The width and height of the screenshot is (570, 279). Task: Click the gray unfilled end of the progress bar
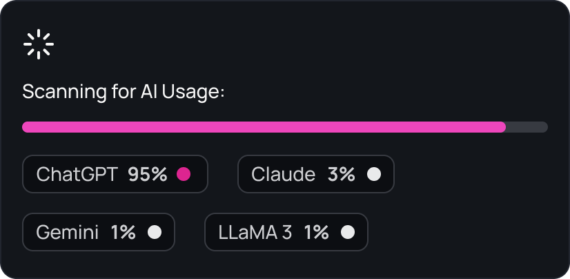click(x=527, y=127)
